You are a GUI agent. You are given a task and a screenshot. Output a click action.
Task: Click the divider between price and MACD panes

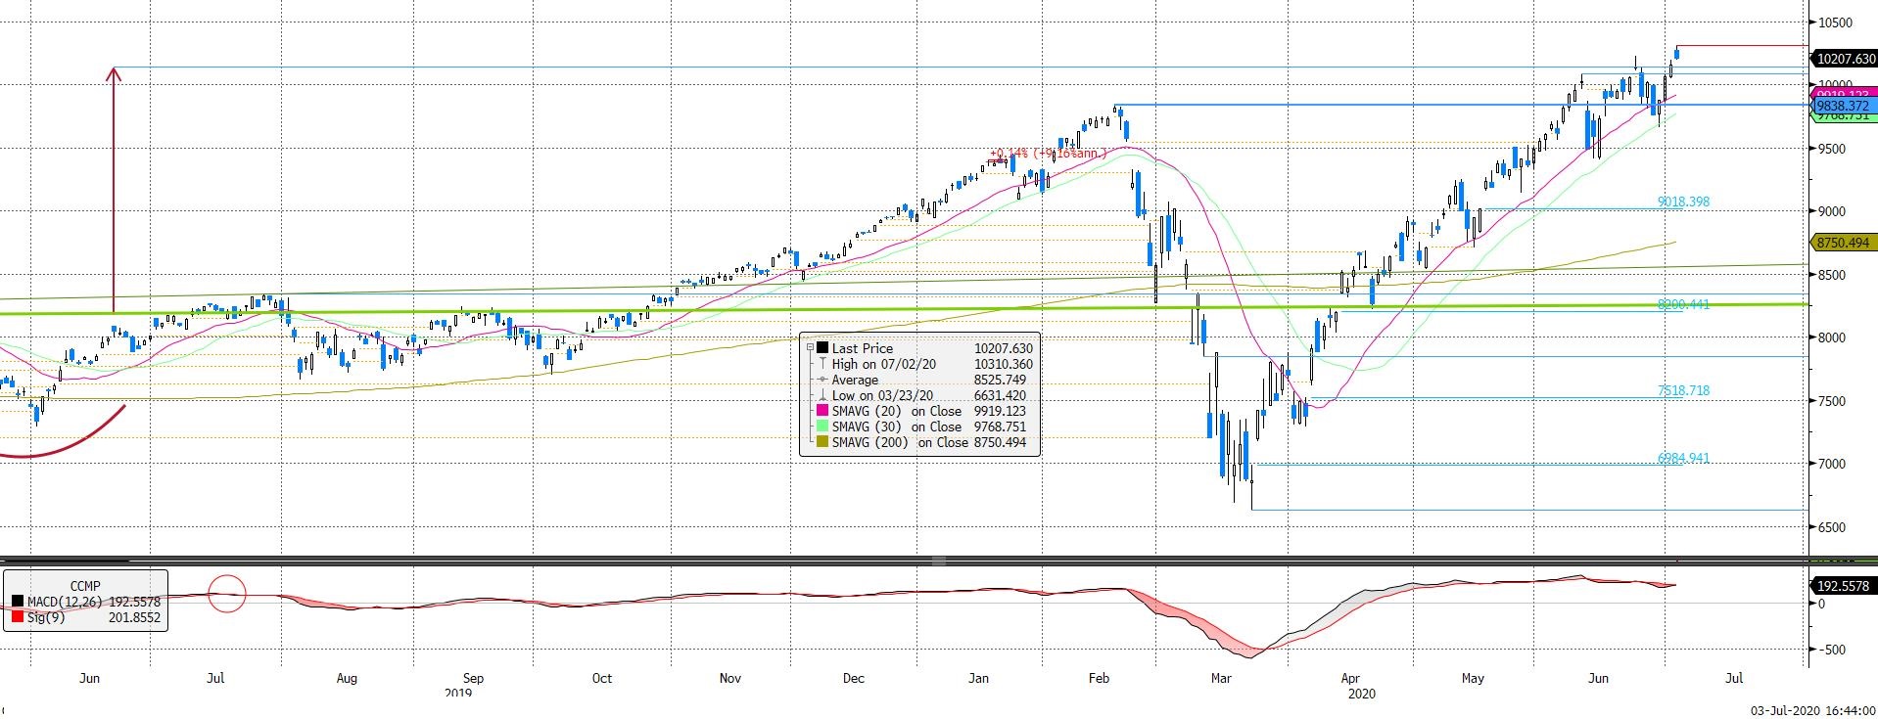[x=939, y=562]
